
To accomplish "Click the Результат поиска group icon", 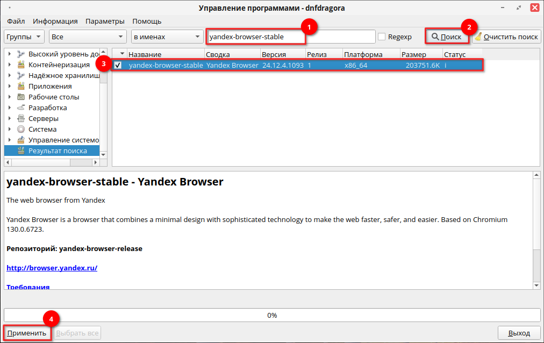I will click(x=21, y=151).
